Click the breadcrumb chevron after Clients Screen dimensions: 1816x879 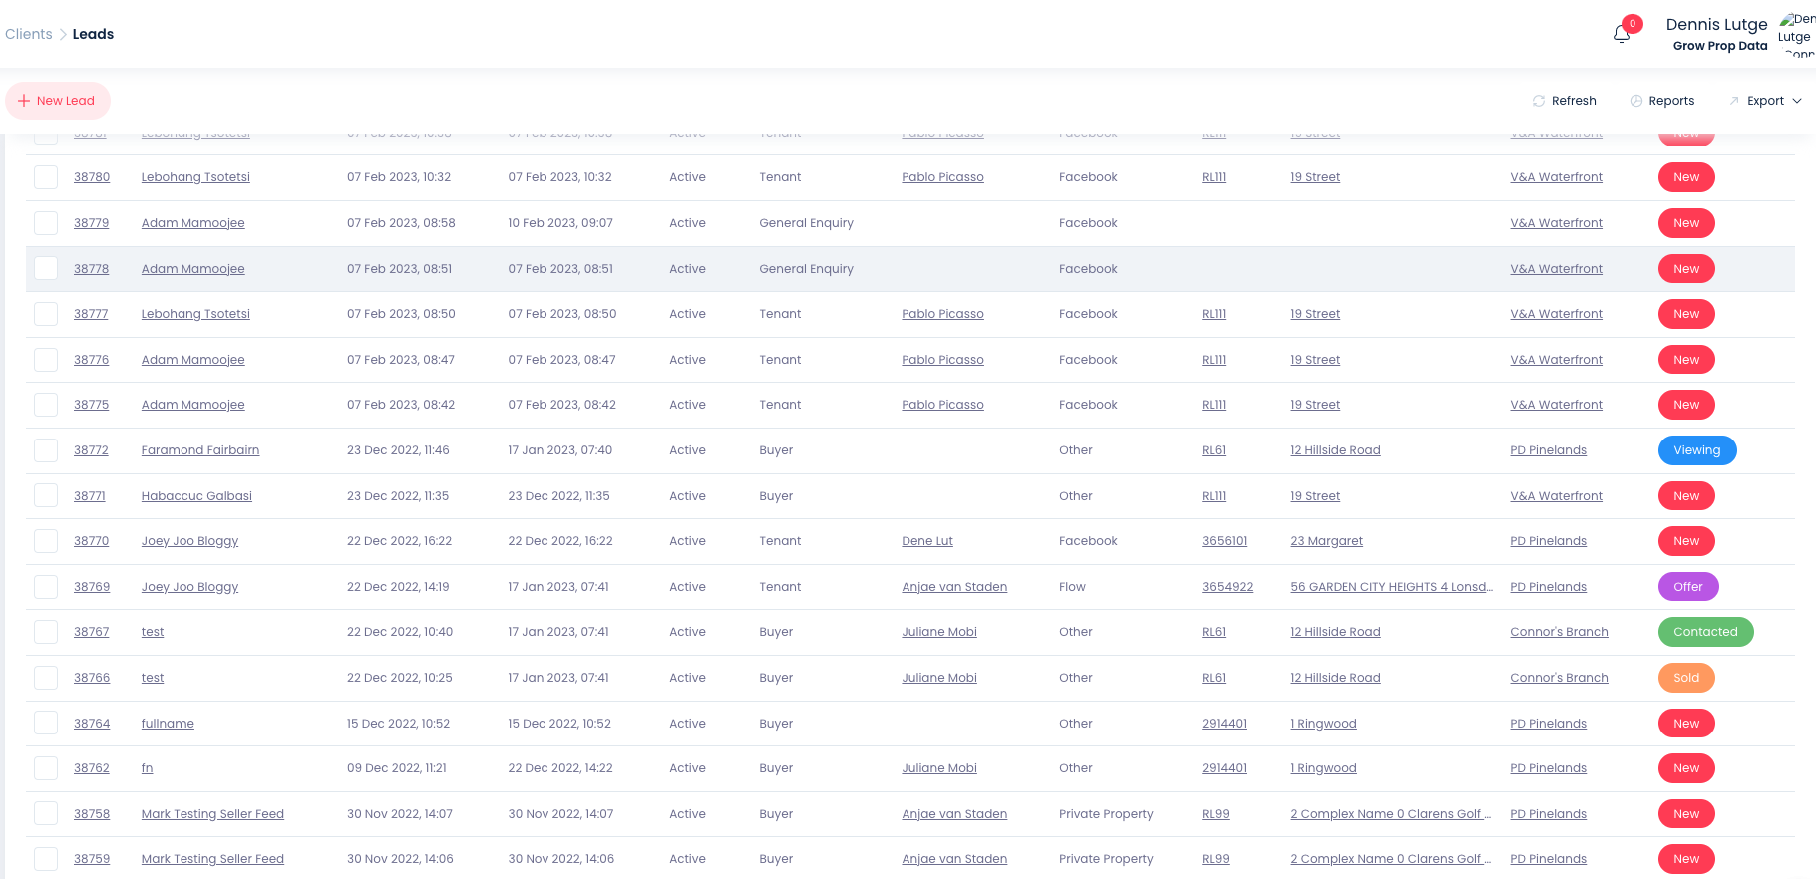(x=63, y=34)
